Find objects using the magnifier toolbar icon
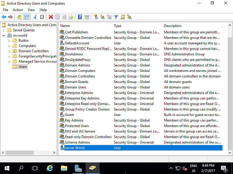233x174 pixels. [123, 17]
